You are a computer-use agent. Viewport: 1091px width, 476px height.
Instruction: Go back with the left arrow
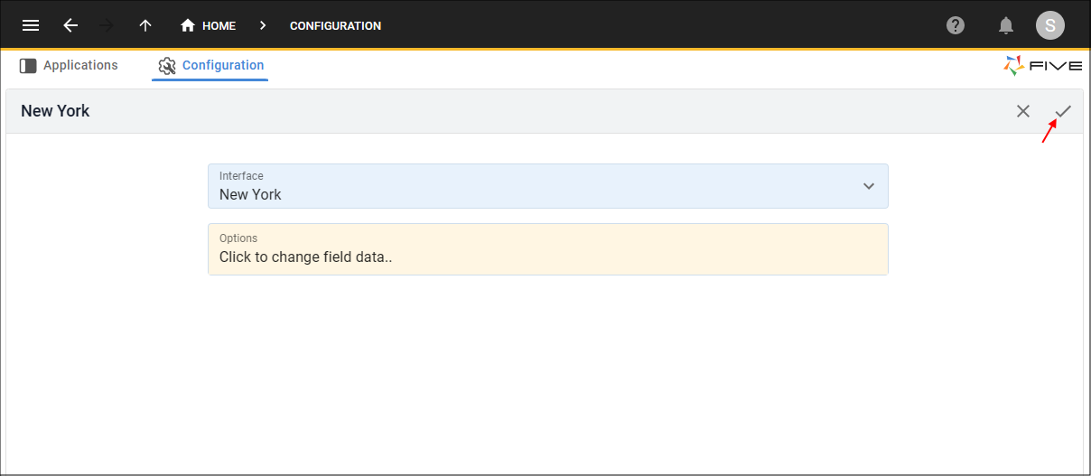point(70,25)
